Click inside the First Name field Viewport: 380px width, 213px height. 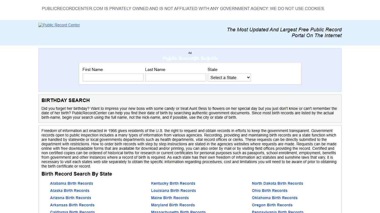113,77
